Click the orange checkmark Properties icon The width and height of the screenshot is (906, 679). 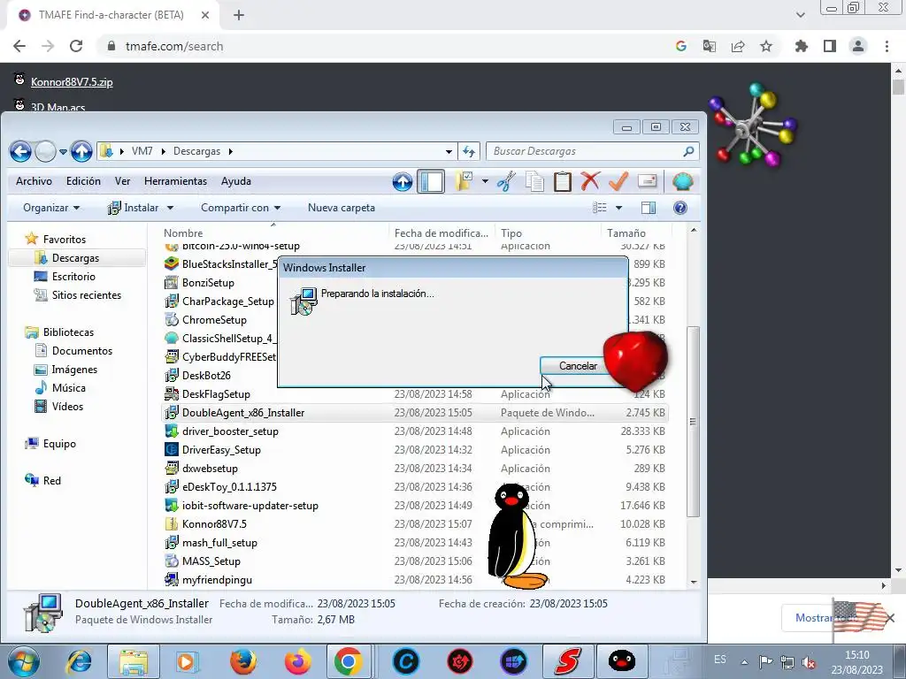[x=618, y=181]
